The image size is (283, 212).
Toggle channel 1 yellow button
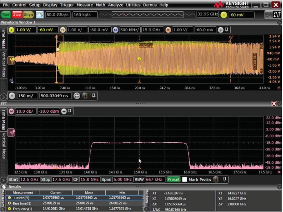(11, 30)
